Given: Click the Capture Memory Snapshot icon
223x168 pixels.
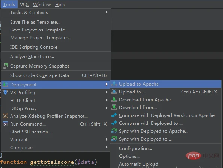Looking at the screenshot, I should (5, 66).
